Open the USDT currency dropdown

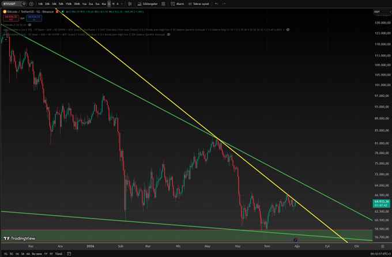[382, 12]
